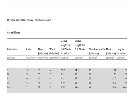Select the India column header
This screenshot has width=138, height=108.
click(x=29, y=49)
